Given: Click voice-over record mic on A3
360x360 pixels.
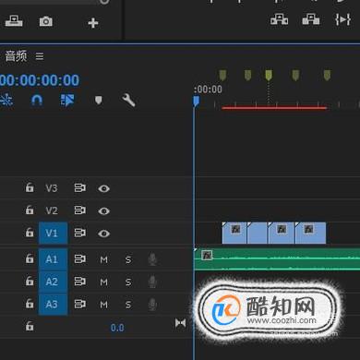Looking at the screenshot, I should coord(152,305).
